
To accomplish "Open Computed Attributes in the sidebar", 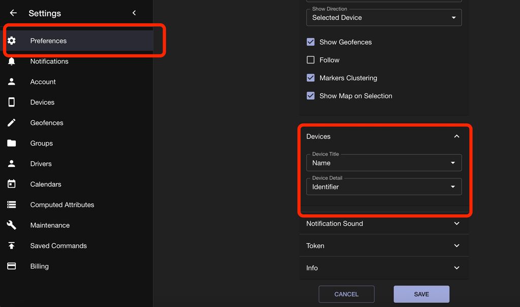I will pos(62,205).
